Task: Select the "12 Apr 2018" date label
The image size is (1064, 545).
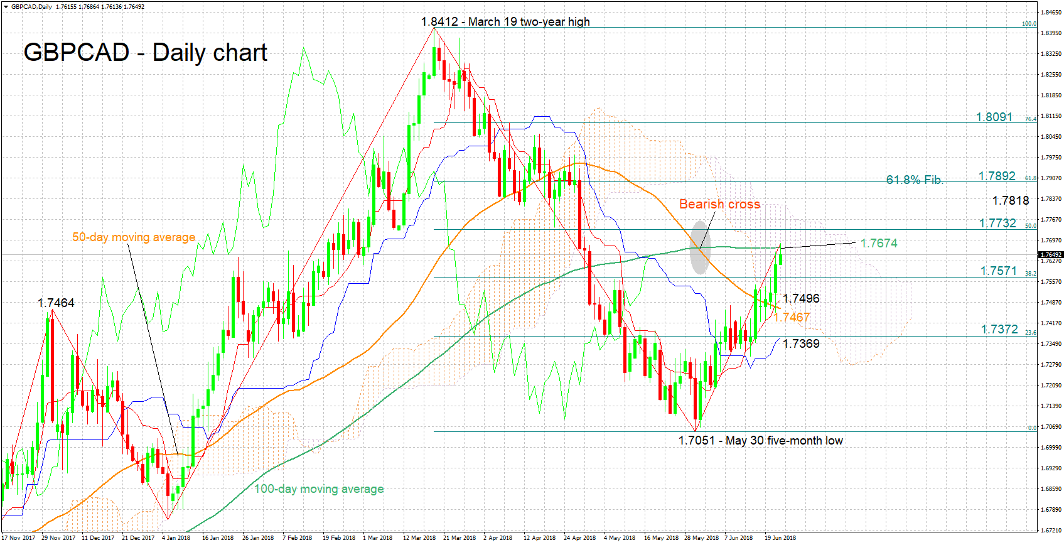Action: [x=539, y=538]
